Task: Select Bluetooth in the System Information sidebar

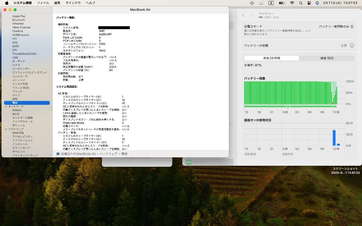Action: [18, 20]
